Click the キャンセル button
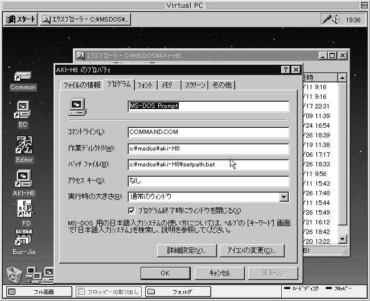This screenshot has height=301, width=370. pyautogui.click(x=220, y=273)
